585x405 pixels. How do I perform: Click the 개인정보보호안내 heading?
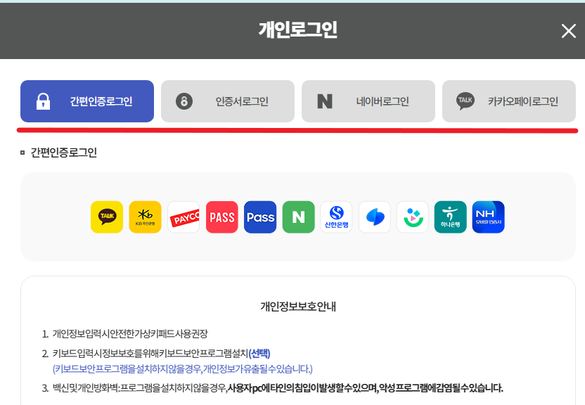pos(298,306)
